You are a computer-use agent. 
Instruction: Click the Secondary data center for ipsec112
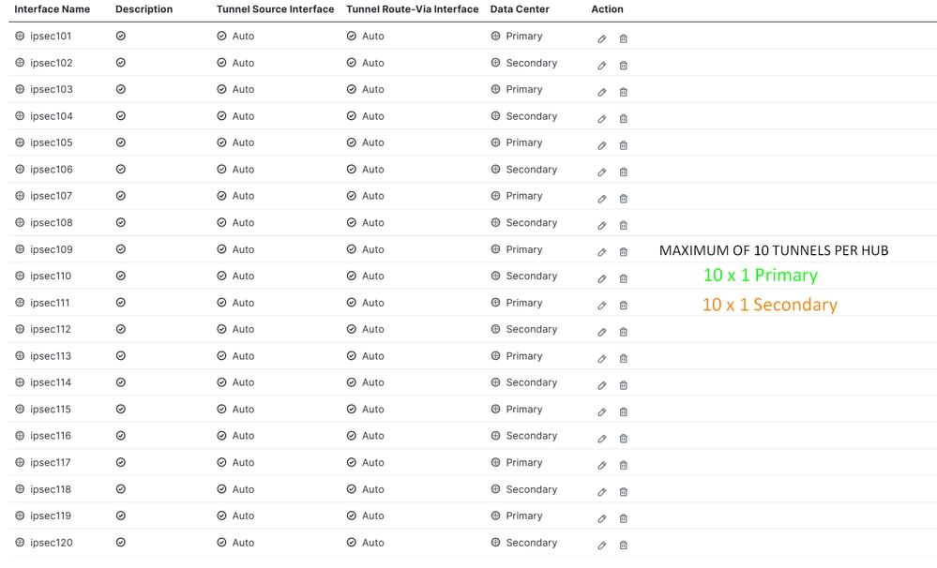(531, 329)
